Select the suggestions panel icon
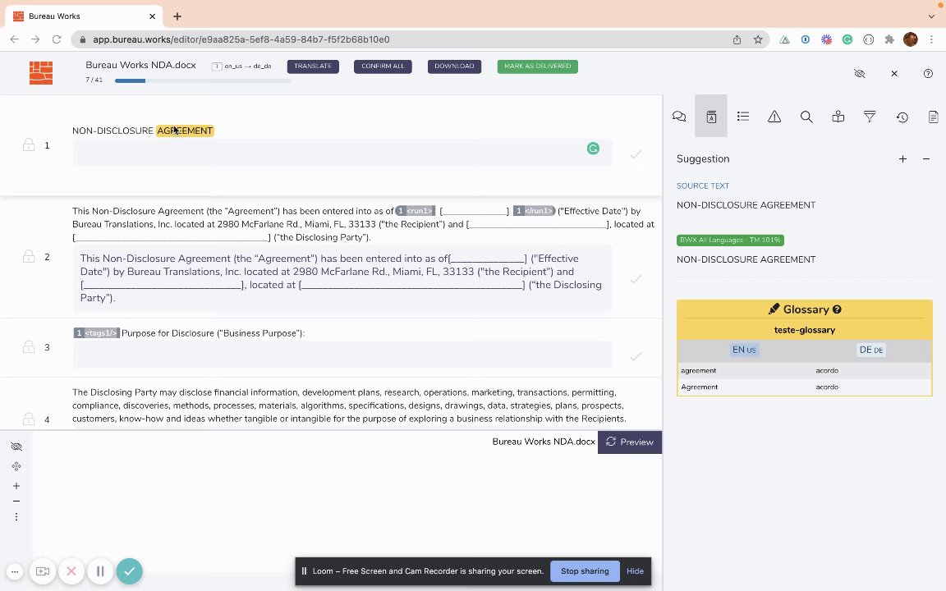Image resolution: width=946 pixels, height=591 pixels. 711,117
